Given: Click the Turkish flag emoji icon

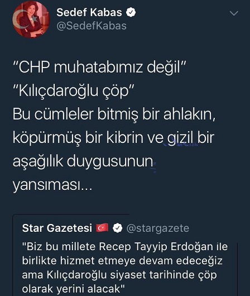Looking at the screenshot, I should pyautogui.click(x=102, y=228).
